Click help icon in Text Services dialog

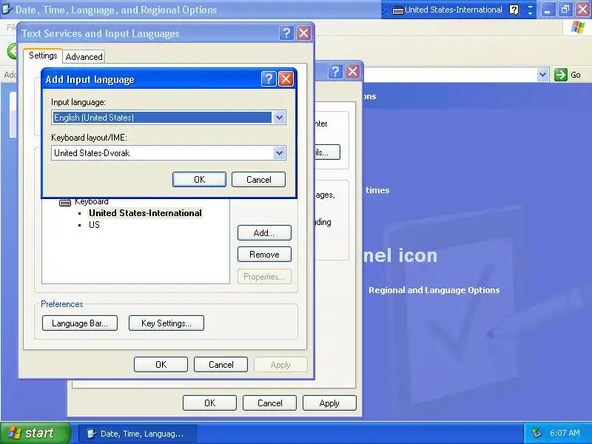pos(286,33)
